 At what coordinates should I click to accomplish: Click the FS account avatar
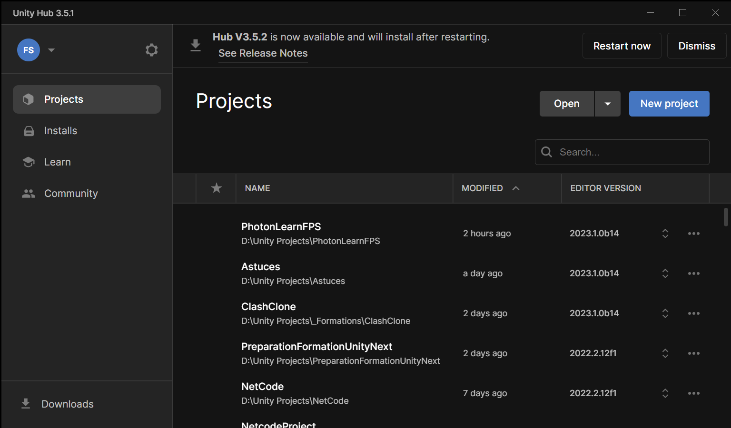point(29,50)
